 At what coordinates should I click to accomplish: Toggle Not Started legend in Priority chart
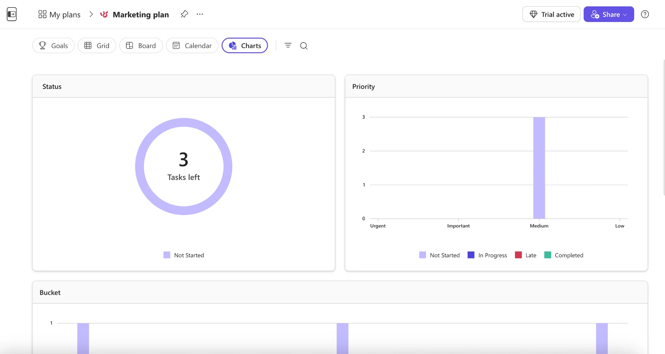[x=440, y=255]
